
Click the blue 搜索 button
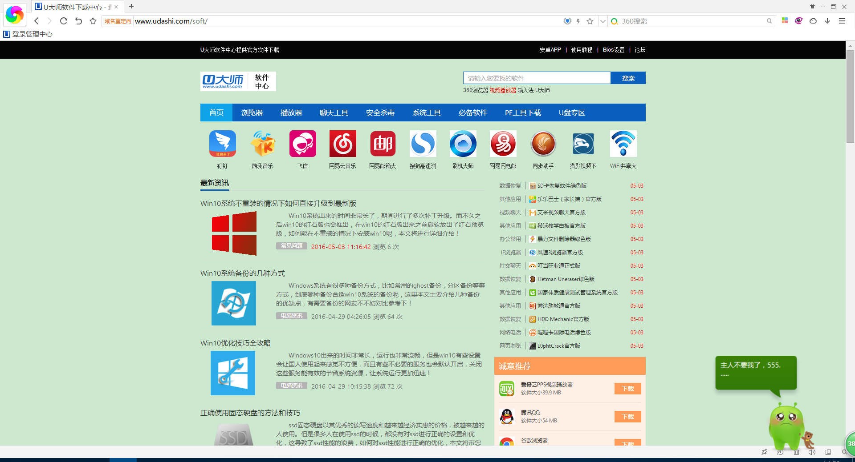click(628, 78)
